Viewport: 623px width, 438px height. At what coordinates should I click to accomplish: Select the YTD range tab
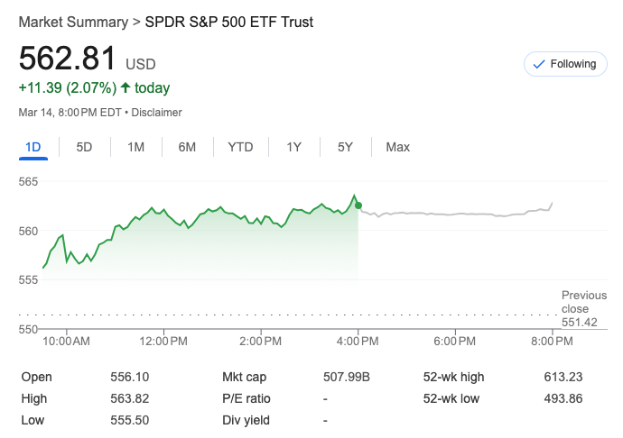240,147
